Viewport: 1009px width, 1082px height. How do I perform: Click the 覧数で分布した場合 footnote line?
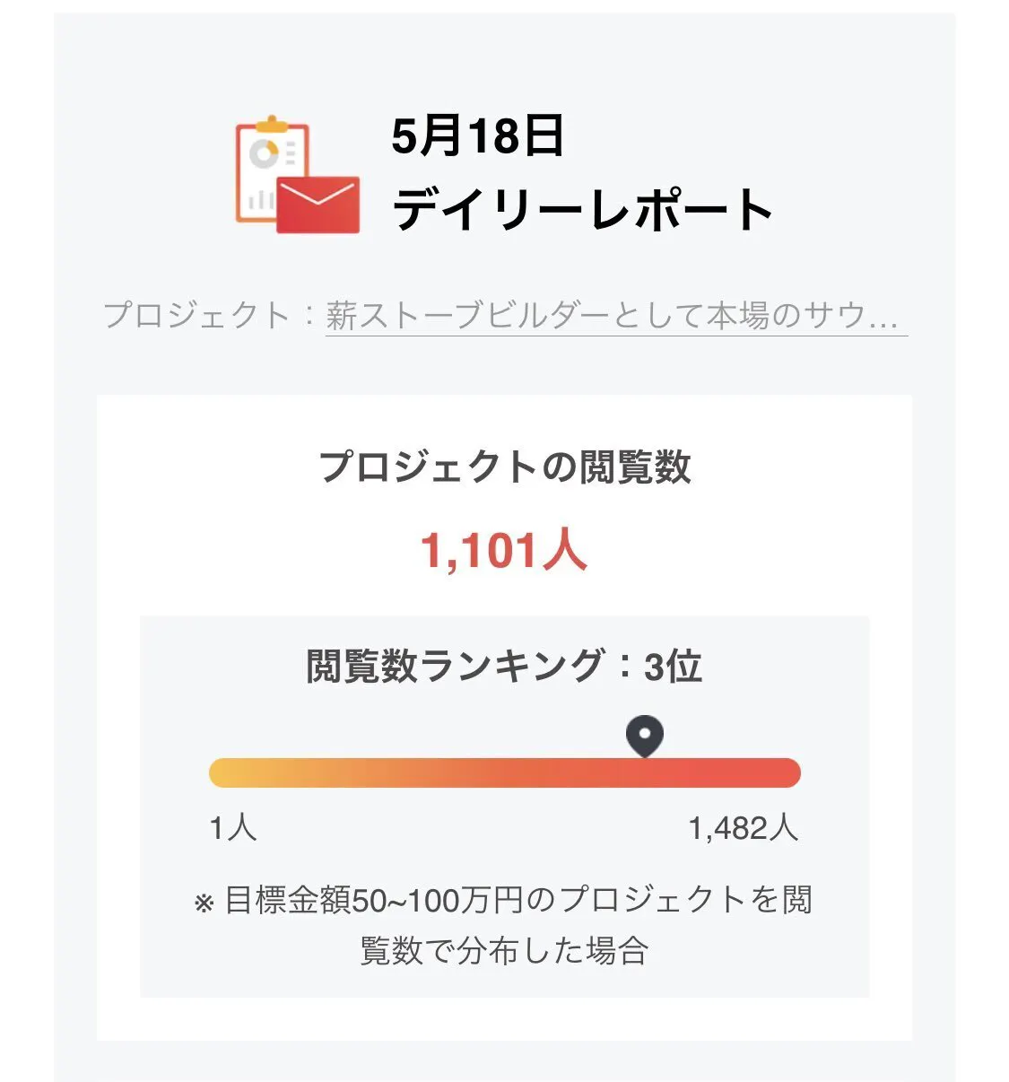pos(504,950)
